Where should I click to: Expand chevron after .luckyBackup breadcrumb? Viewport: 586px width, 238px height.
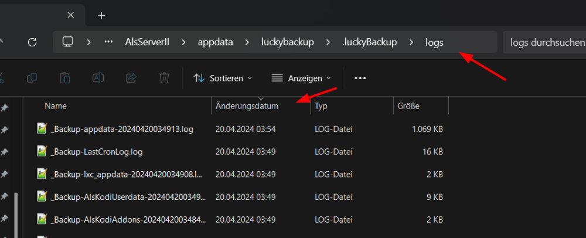411,42
